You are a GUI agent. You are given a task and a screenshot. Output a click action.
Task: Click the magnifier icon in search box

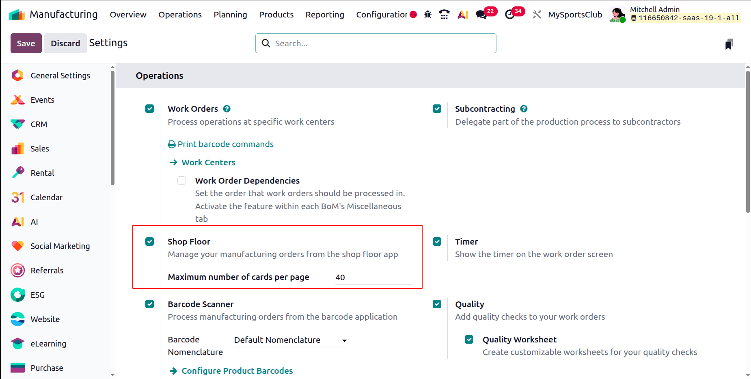click(266, 43)
